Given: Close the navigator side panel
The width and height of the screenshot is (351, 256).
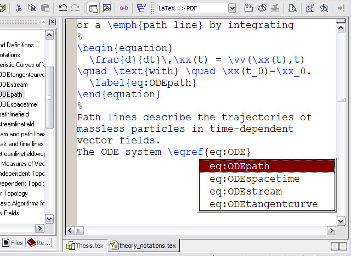Looking at the screenshot, I should click(x=52, y=22).
